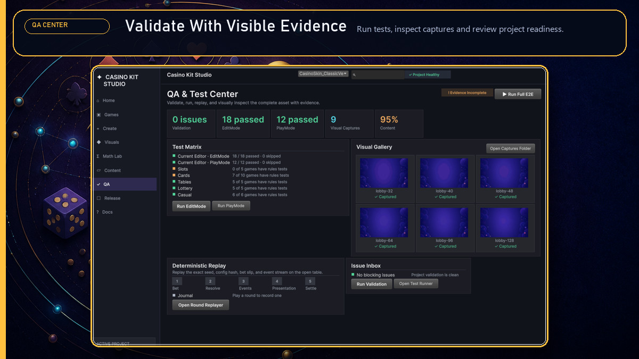
Task: Click the Games square icon in sidebar
Action: pyautogui.click(x=99, y=115)
